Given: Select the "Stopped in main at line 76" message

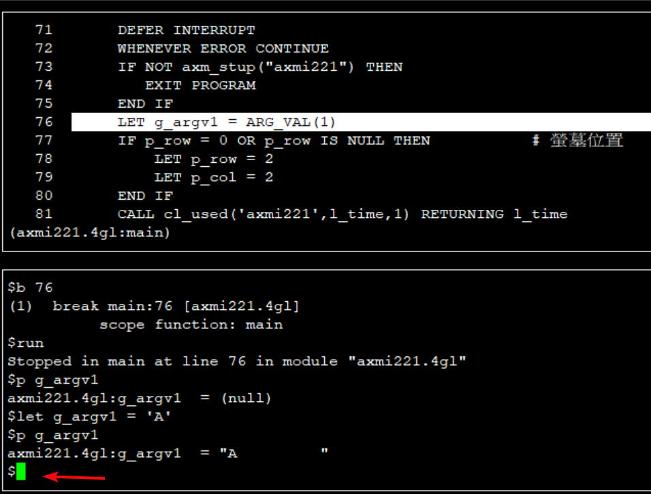Looking at the screenshot, I should (236, 361).
